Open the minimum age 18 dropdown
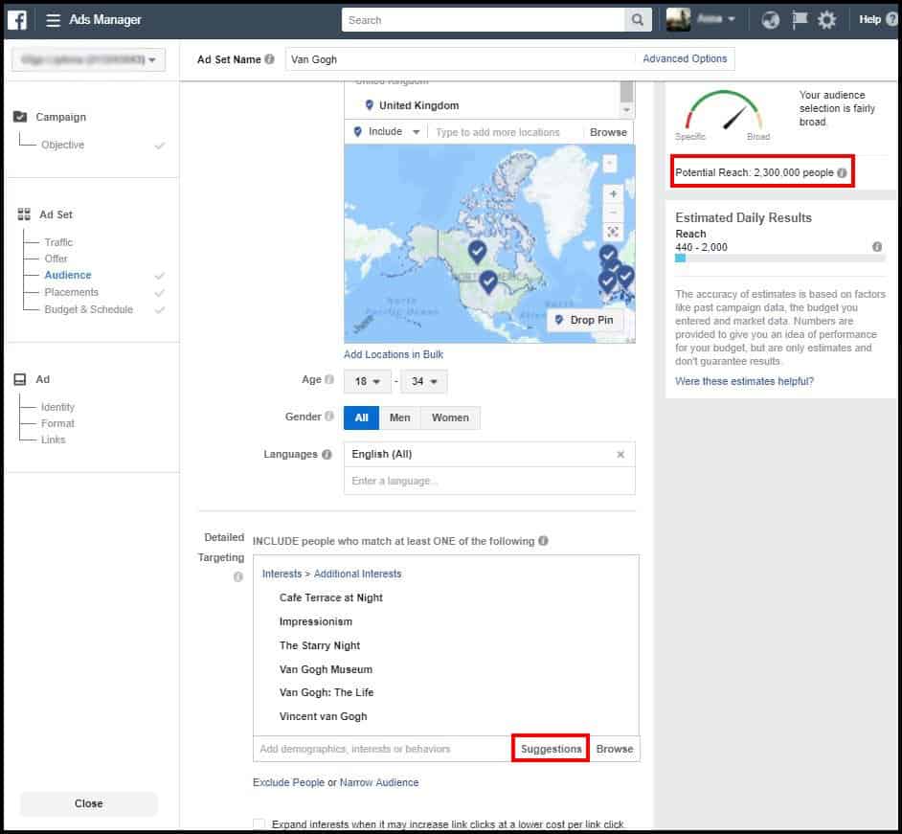 pos(368,381)
